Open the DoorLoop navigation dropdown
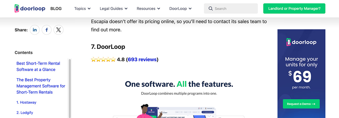This screenshot has height=118, width=339. [x=180, y=9]
